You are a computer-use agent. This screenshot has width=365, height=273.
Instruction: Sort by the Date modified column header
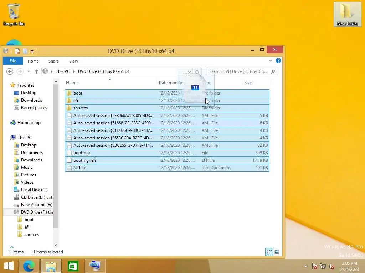(171, 82)
